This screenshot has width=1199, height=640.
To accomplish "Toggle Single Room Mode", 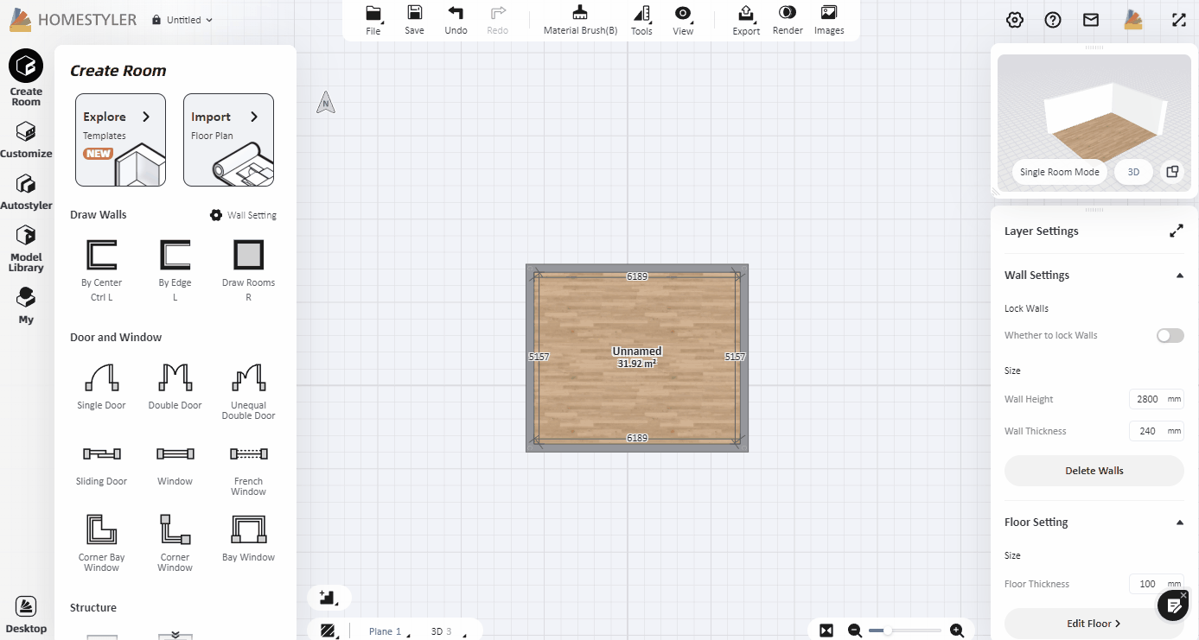I will (x=1059, y=172).
